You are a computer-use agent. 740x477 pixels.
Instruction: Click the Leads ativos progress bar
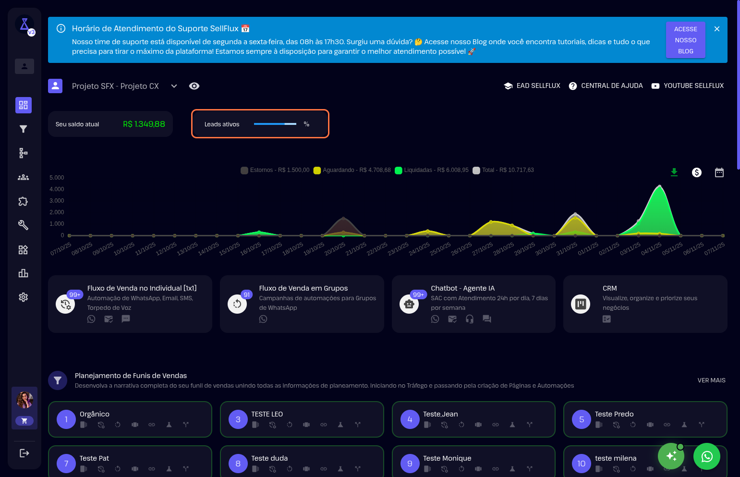275,124
